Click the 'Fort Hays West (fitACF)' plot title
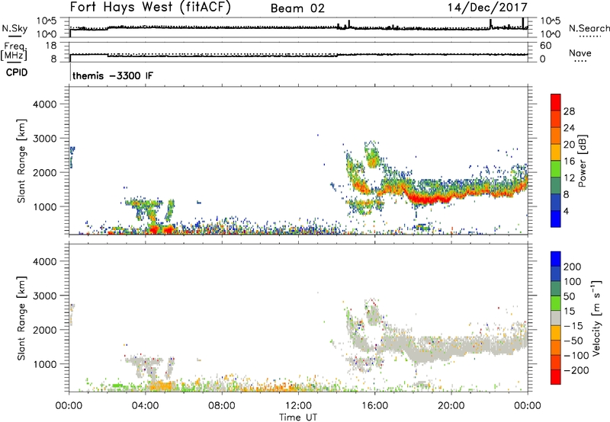Screen dimensions: 610x422 (x=150, y=7)
